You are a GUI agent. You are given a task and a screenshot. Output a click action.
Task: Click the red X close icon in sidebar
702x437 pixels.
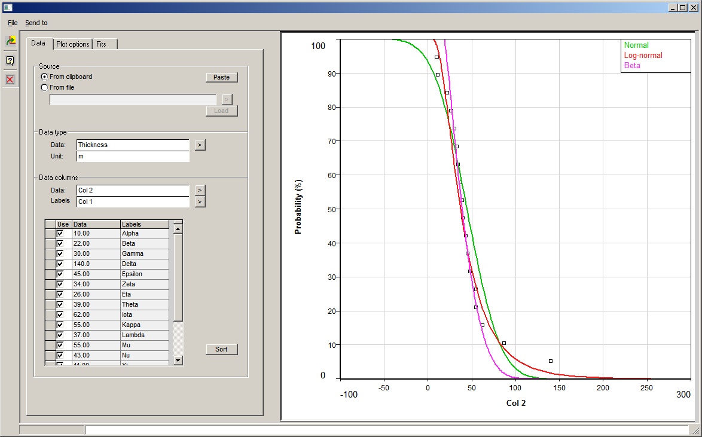[x=10, y=80]
